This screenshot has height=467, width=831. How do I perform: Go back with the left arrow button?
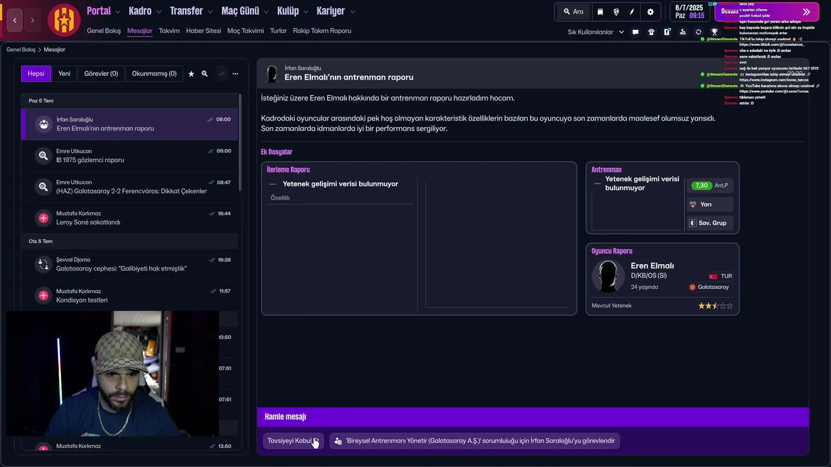click(15, 20)
